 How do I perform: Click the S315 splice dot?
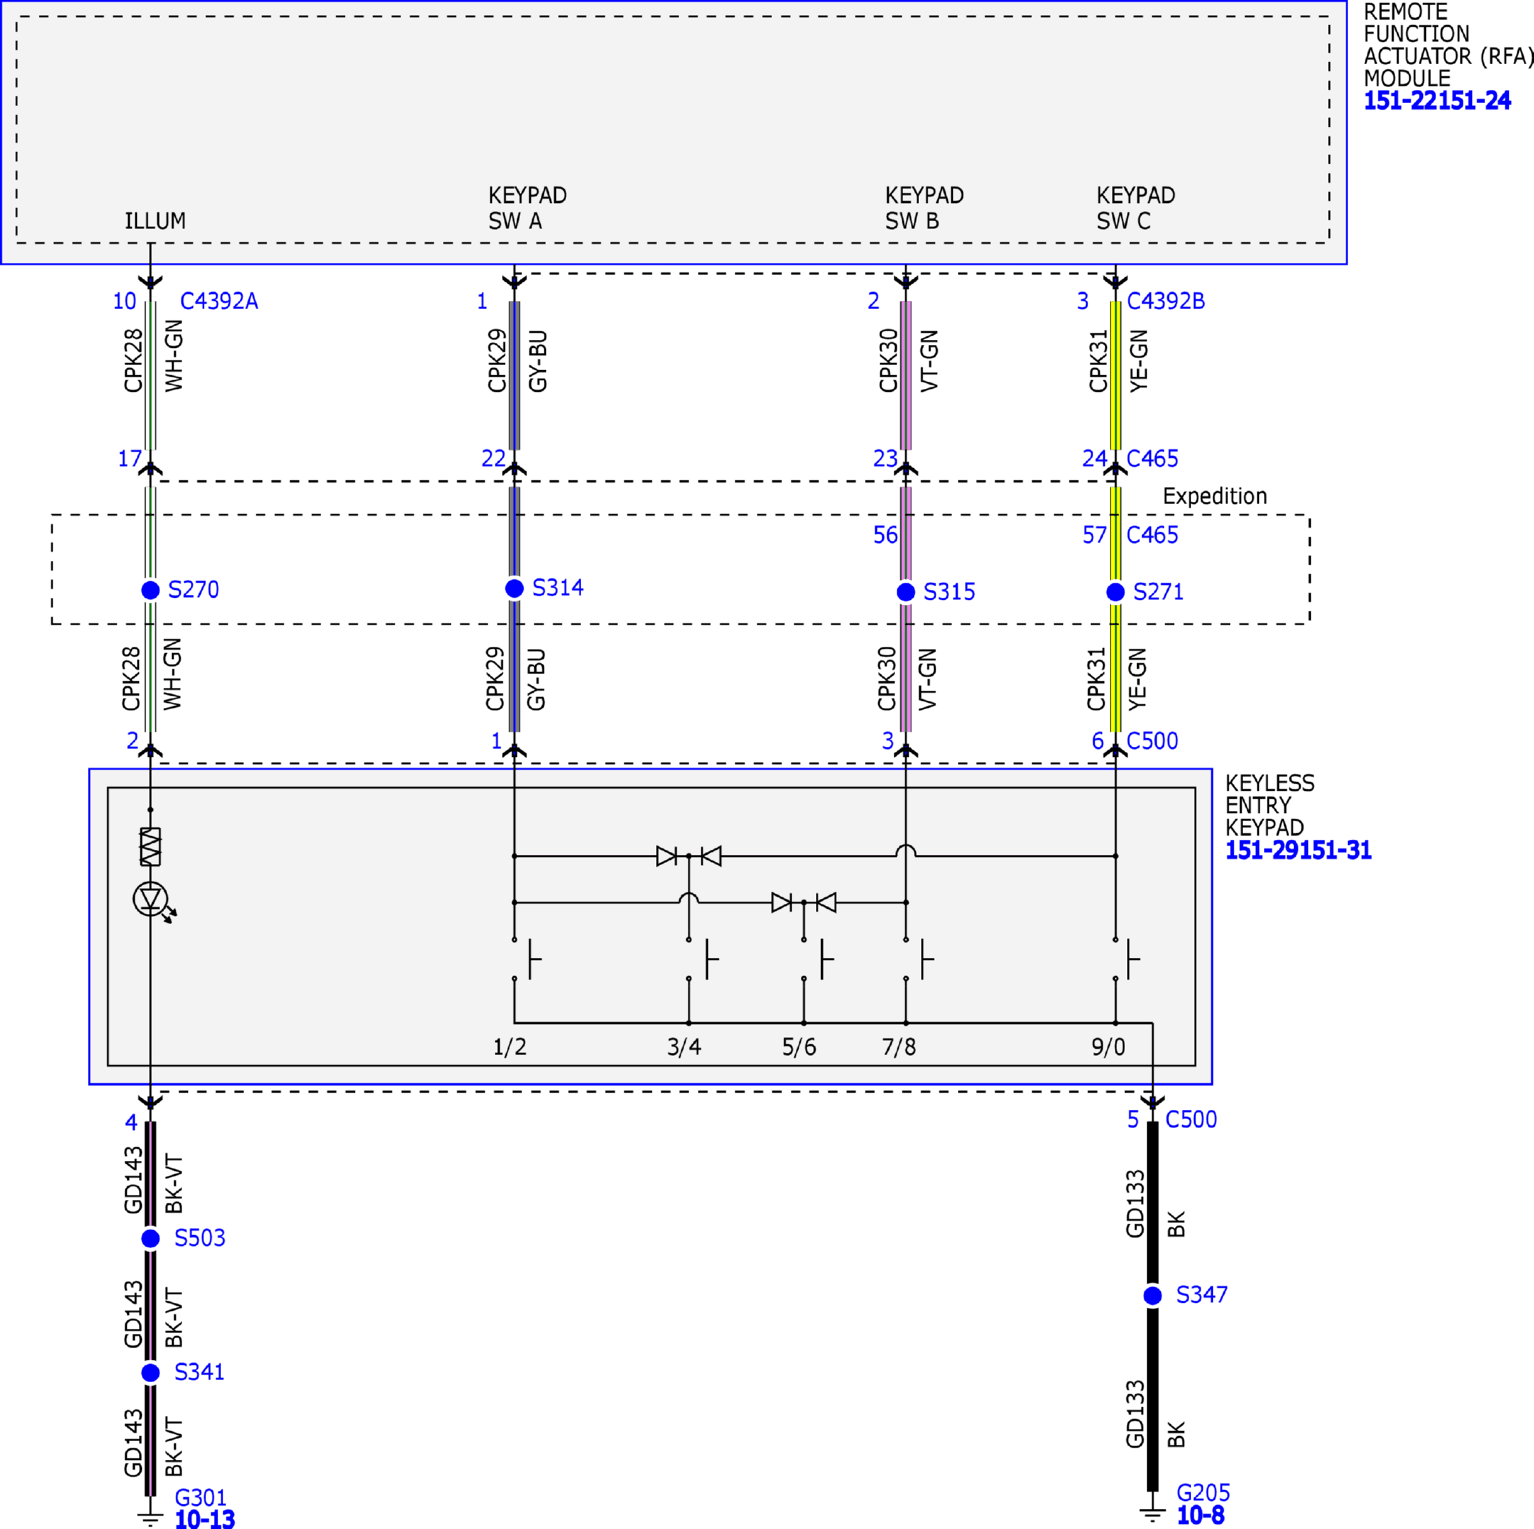pyautogui.click(x=906, y=592)
